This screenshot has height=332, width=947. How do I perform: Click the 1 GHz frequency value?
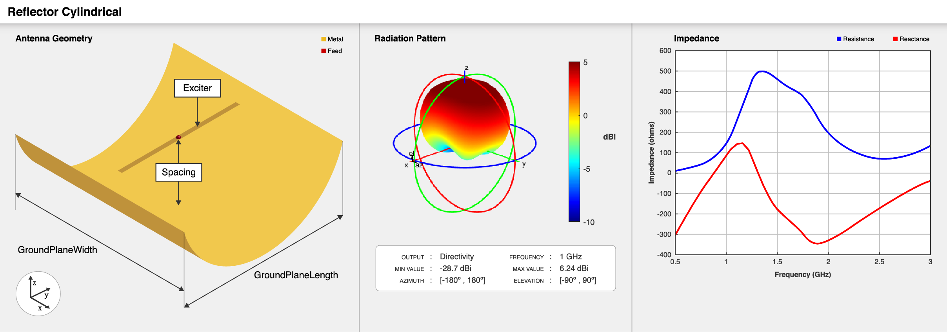(x=570, y=257)
